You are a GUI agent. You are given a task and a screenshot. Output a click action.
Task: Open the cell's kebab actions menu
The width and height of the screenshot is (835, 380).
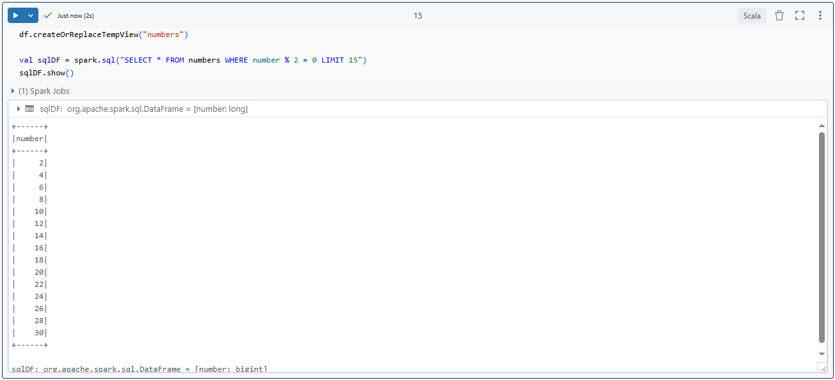tap(820, 15)
